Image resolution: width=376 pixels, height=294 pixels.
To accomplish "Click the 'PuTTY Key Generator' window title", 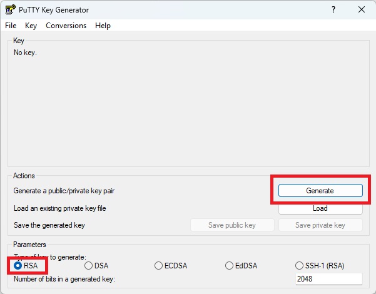I will coord(54,10).
